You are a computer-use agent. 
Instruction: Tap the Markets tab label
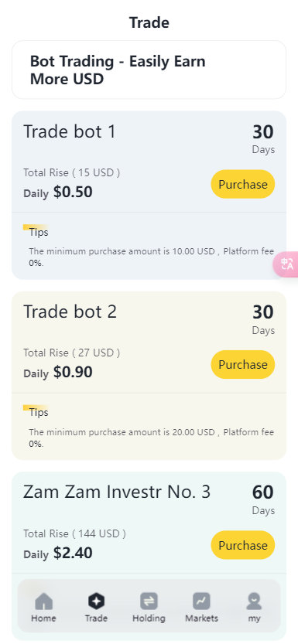tap(201, 618)
